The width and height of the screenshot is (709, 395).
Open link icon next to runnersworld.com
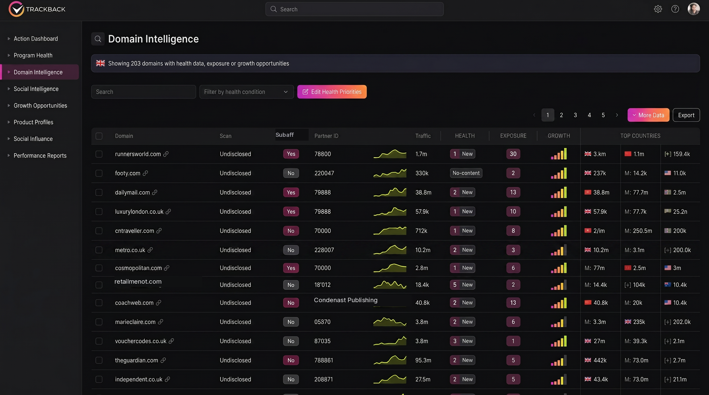pos(166,154)
